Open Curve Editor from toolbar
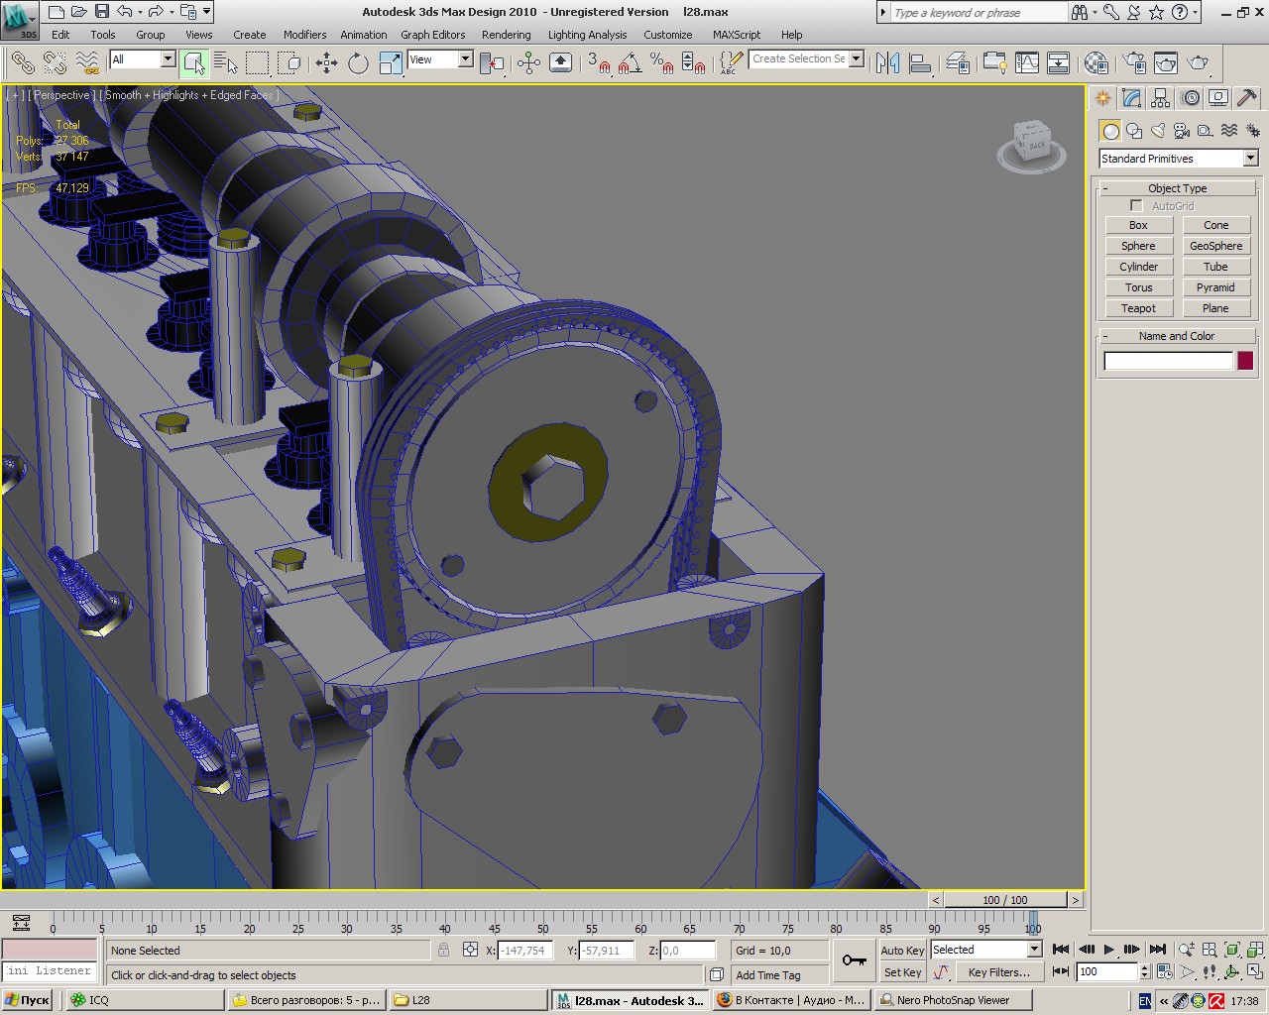The image size is (1269, 1015). click(x=1027, y=63)
